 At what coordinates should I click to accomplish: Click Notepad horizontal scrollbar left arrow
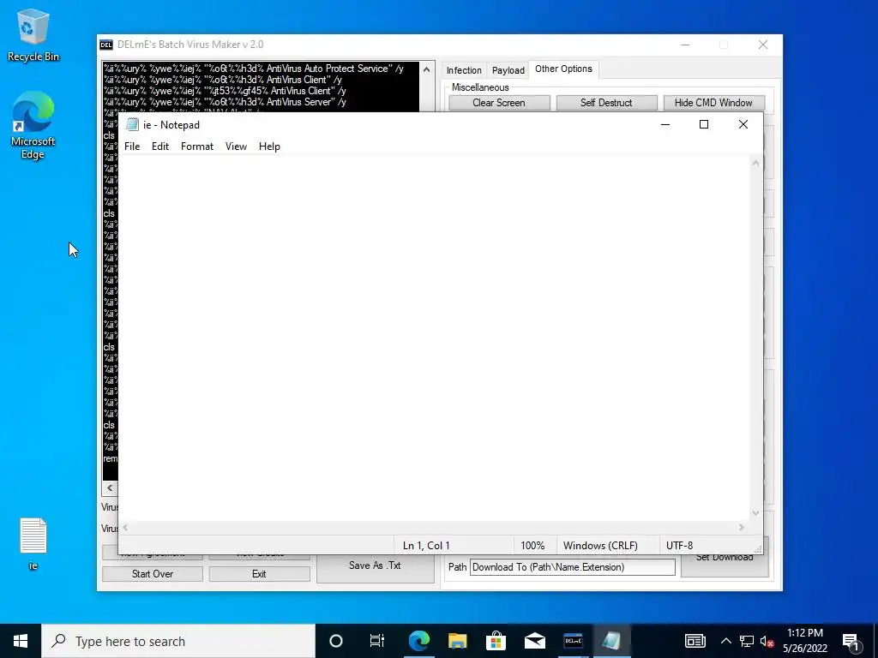125,527
